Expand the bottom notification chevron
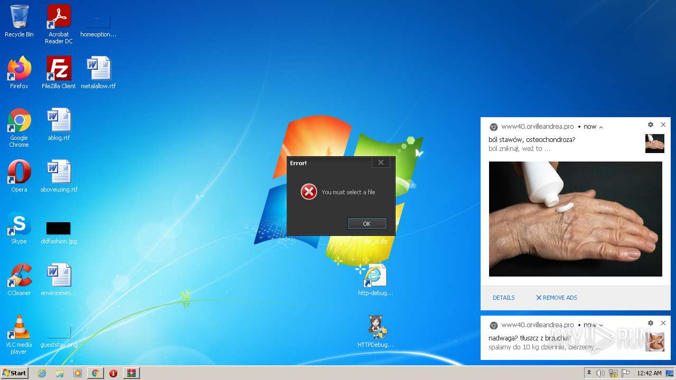The image size is (676, 380). [x=601, y=325]
